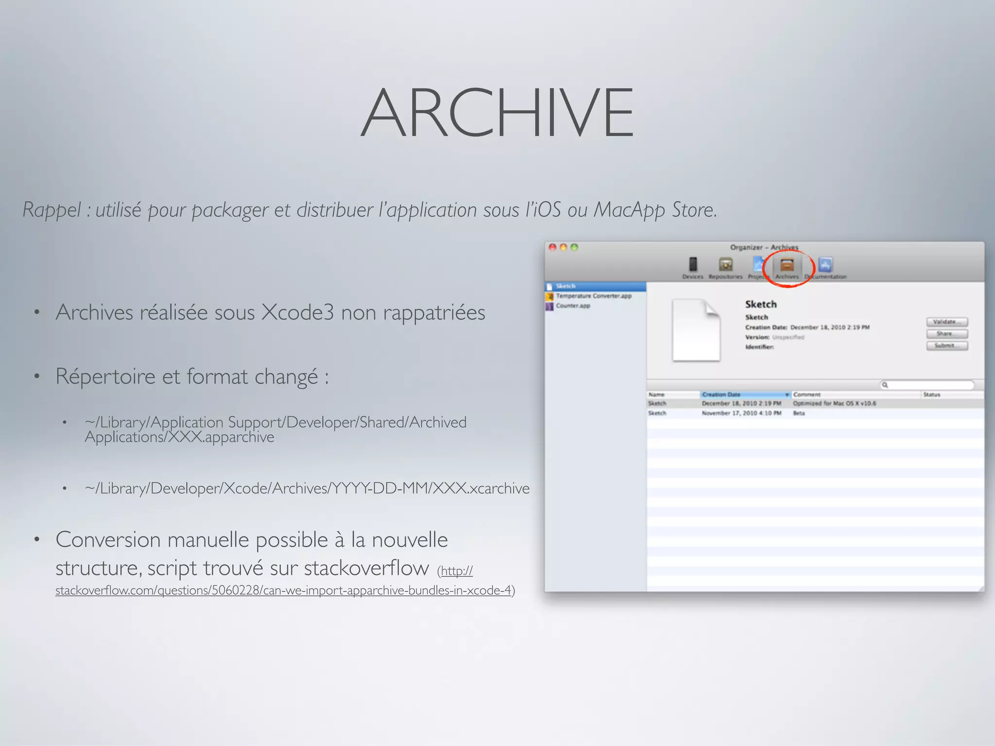Select Sketch in the Organizer sidebar
The width and height of the screenshot is (995, 746).
click(596, 286)
